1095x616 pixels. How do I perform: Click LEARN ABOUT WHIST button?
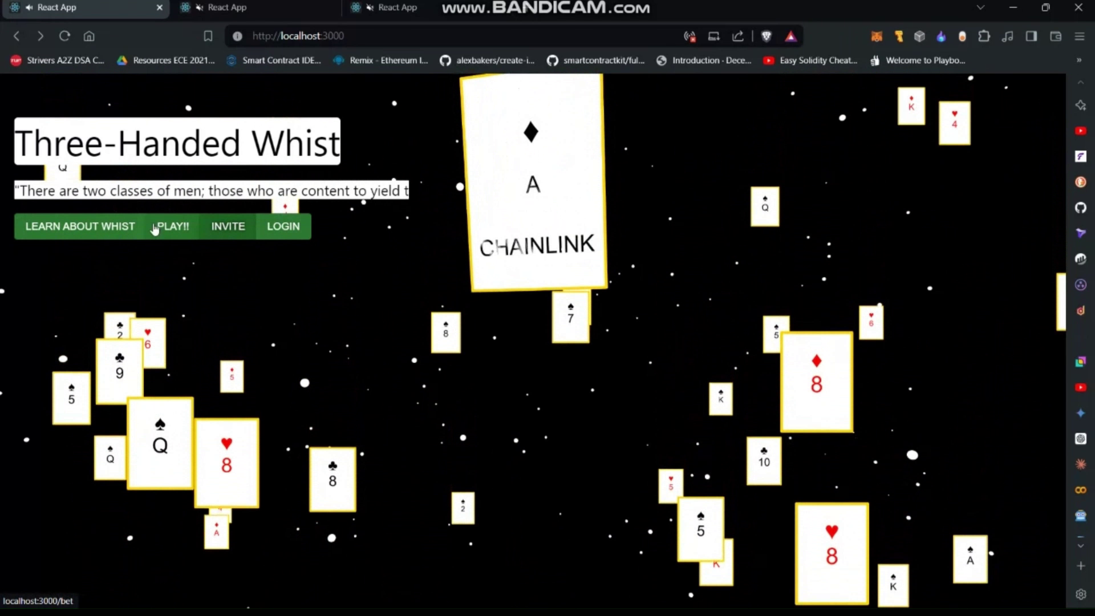(80, 226)
